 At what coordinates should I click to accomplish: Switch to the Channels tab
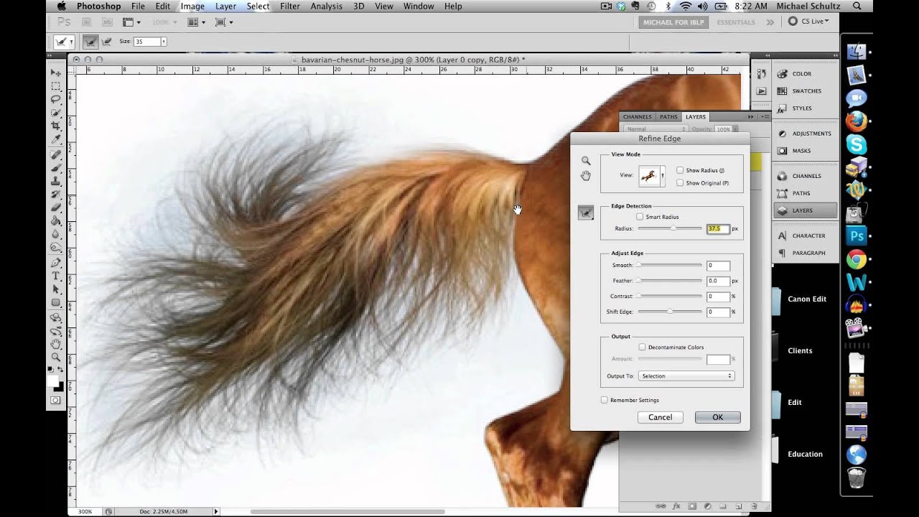point(637,116)
